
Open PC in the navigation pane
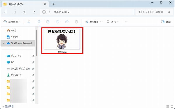(x=12, y=62)
